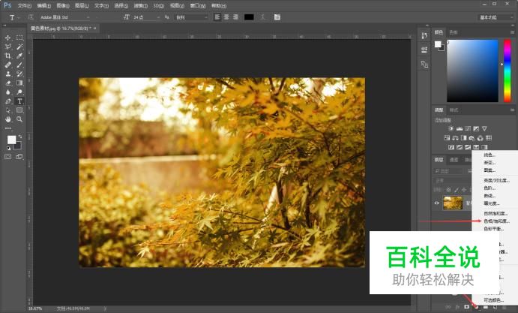
Task: Click hue slider in Color panel
Action: (507, 71)
